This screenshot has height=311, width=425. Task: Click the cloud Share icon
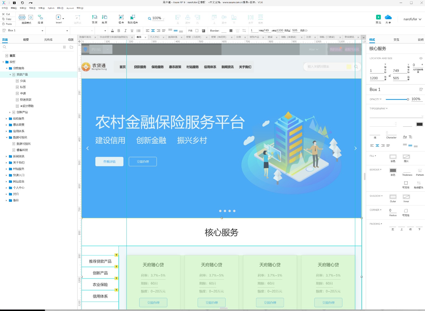388,17
